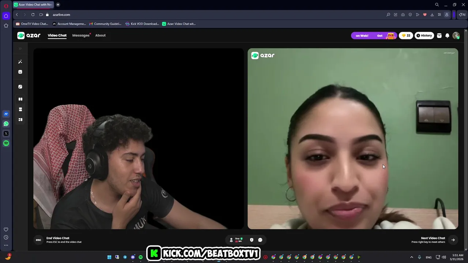Select the side-by-side video layout
Screen dimensions: 468x263
click(20, 99)
